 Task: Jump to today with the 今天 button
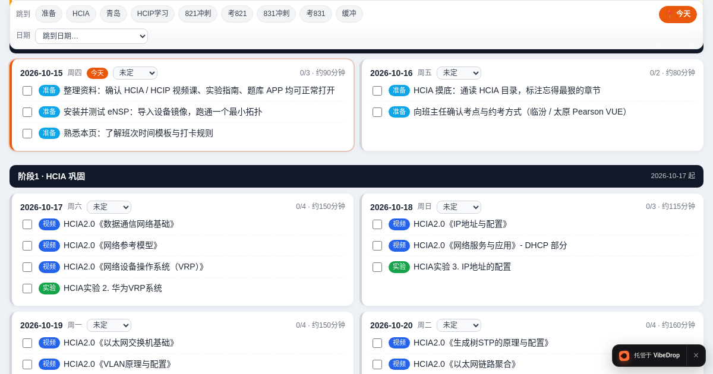(x=677, y=14)
